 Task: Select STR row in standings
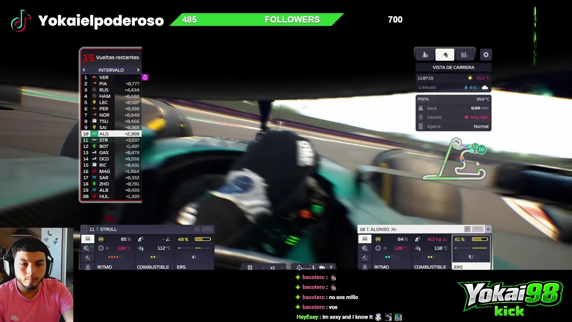point(110,140)
